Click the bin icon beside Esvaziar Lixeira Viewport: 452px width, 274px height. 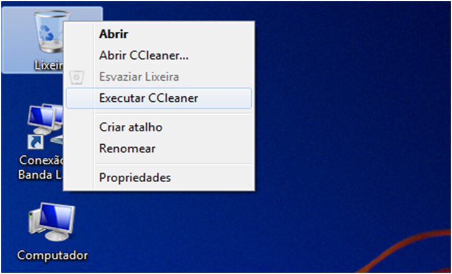tap(77, 77)
